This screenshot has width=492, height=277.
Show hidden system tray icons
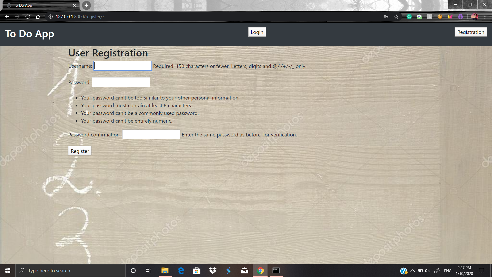(413, 271)
